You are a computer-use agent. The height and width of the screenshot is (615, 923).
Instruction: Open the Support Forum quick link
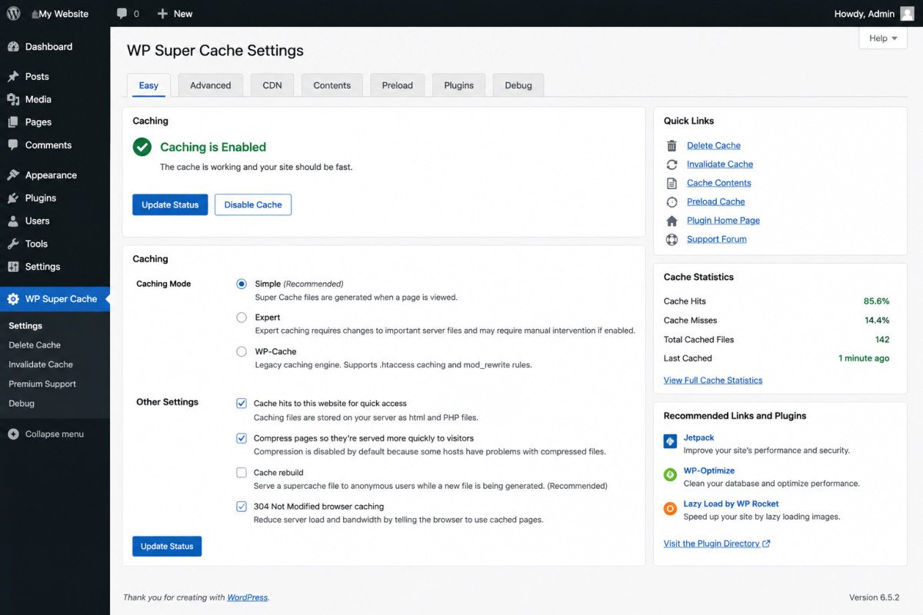[x=717, y=239]
